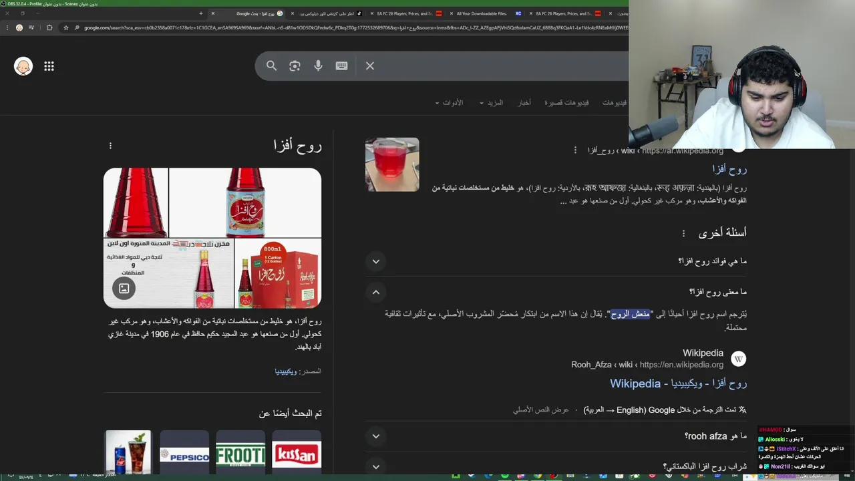Open the Google account avatar menu
The width and height of the screenshot is (855, 481).
pos(23,66)
